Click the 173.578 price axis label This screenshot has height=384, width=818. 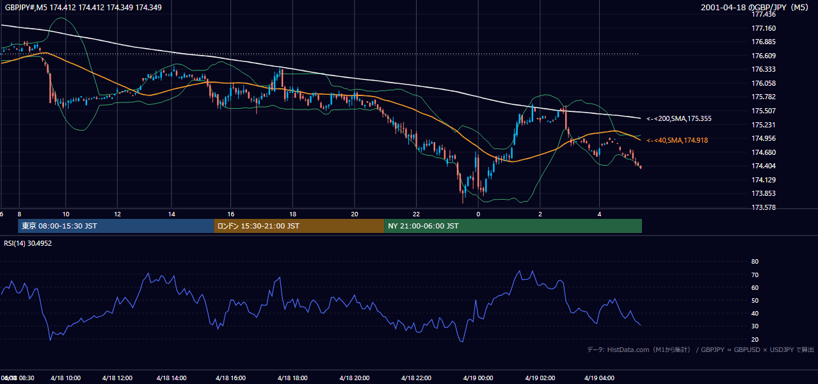[x=764, y=207]
